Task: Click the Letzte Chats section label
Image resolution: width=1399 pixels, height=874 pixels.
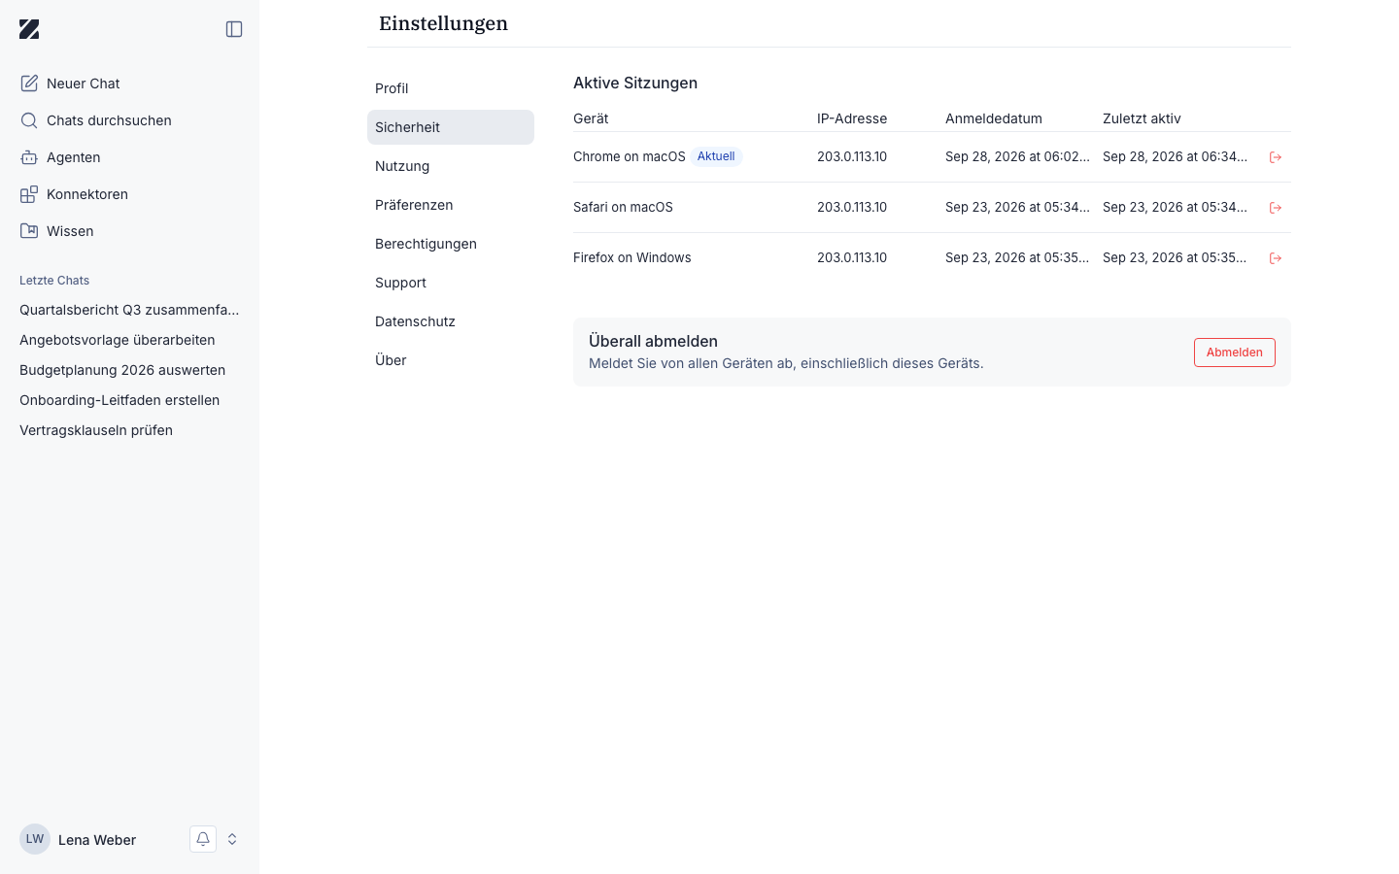Action: [54, 281]
